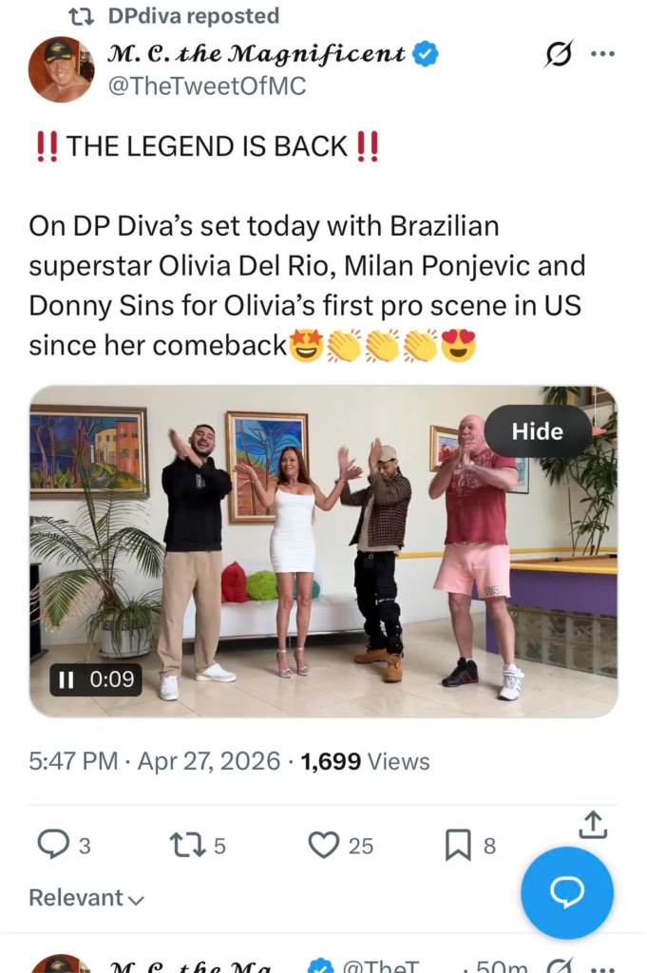
Task: Click the repost arrows icon beside DPdiva
Action: pyautogui.click(x=82, y=16)
